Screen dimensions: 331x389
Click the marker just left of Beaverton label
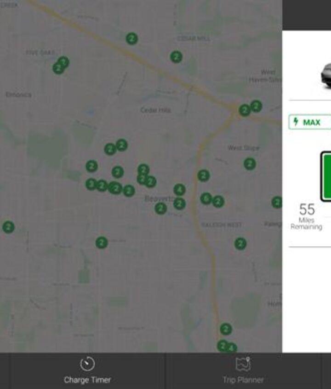(129, 191)
